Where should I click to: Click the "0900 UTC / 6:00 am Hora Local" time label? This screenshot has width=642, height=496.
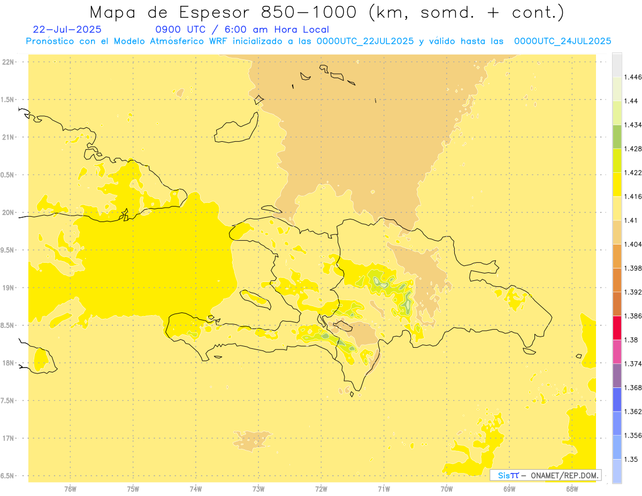pyautogui.click(x=242, y=30)
